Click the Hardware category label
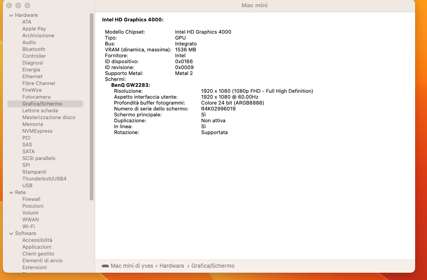427x280 pixels. (26, 15)
